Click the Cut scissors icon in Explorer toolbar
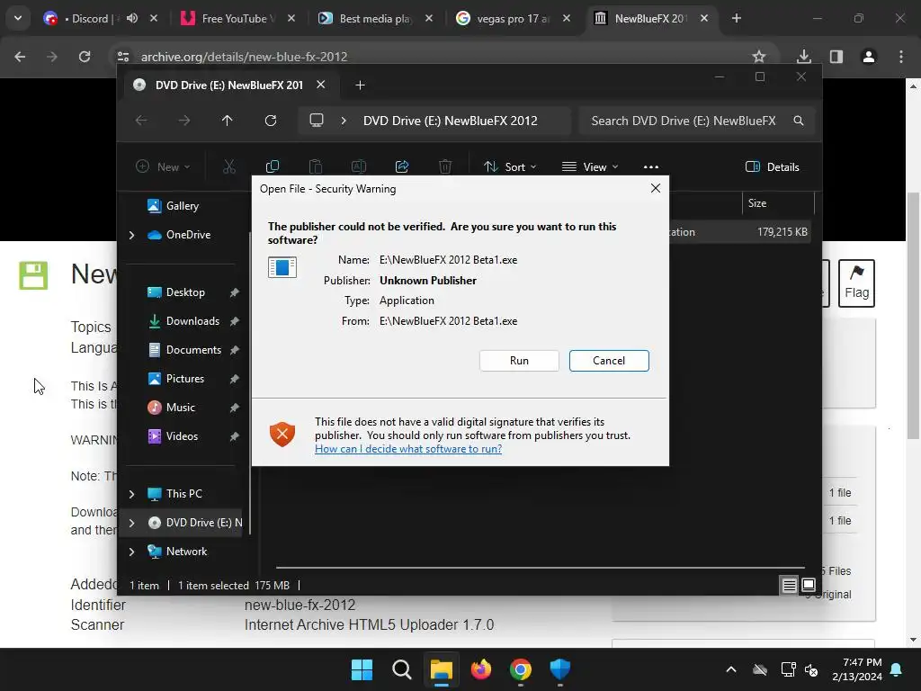Screen dimensions: 921x691 pyautogui.click(x=229, y=166)
